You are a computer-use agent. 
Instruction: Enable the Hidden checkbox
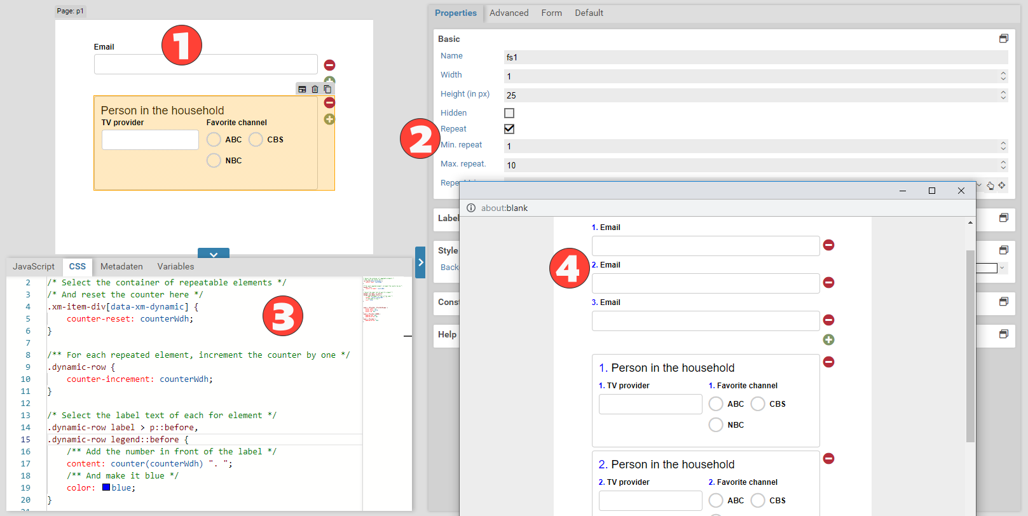[509, 113]
